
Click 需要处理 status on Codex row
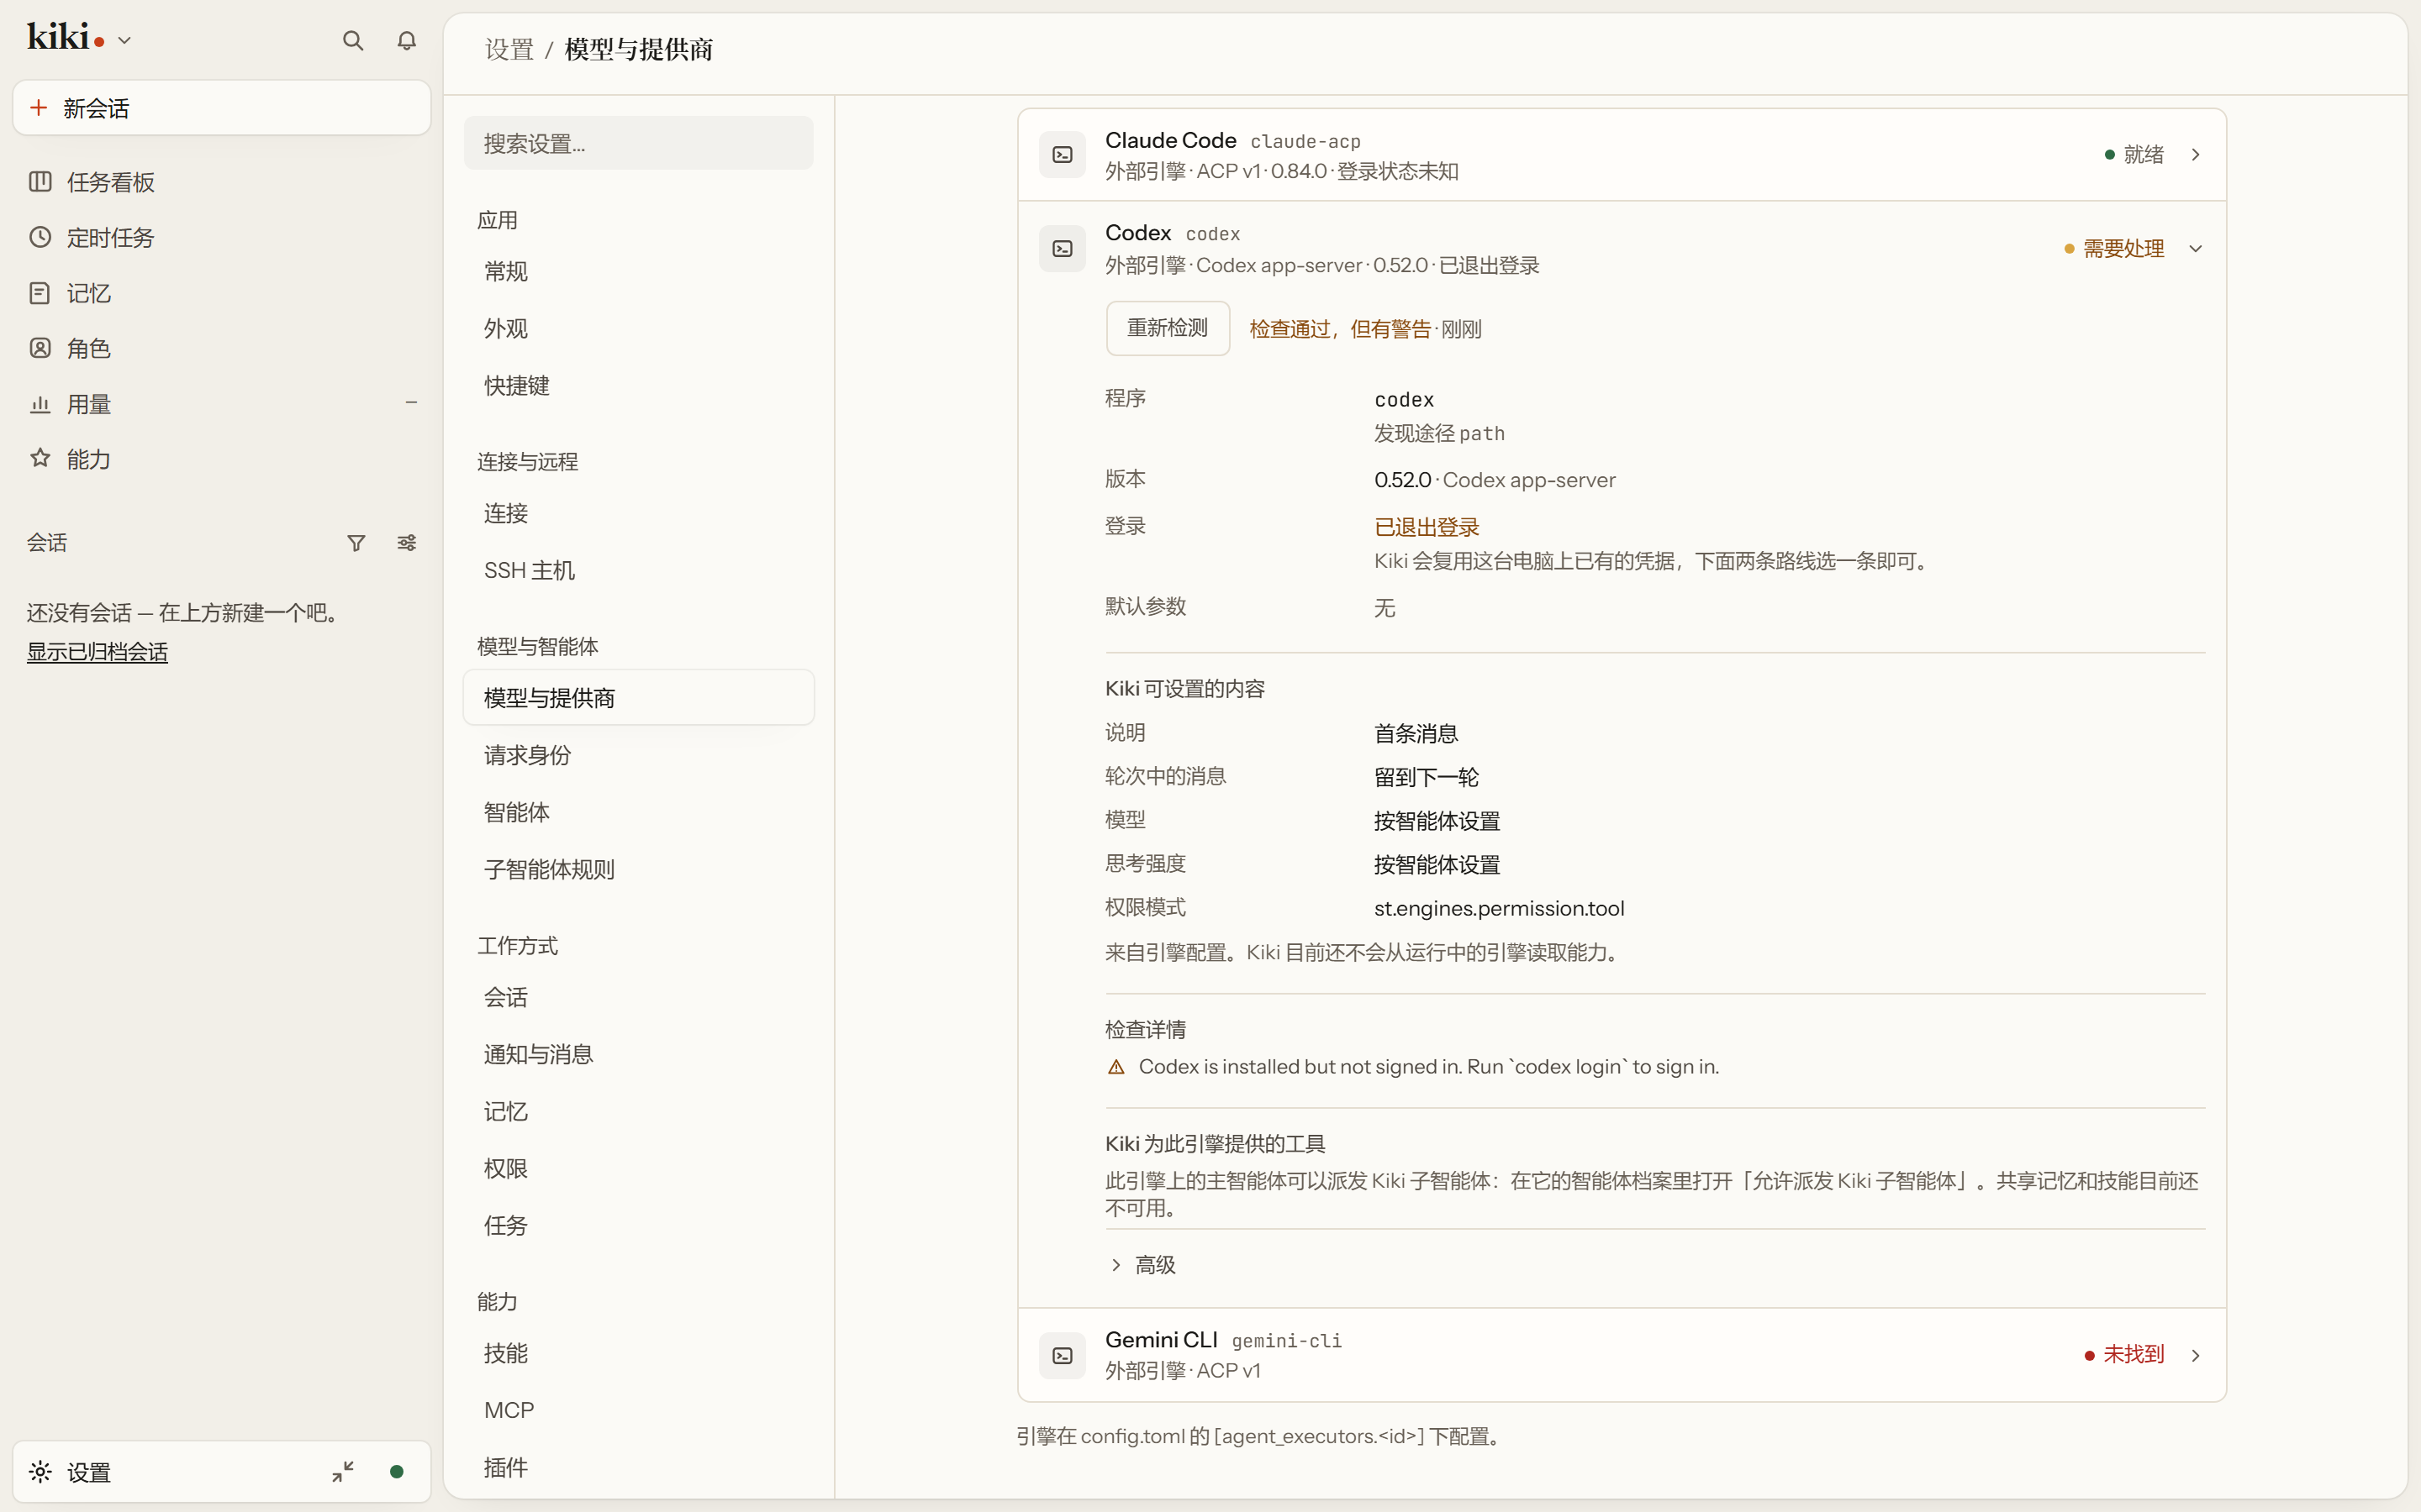pos(2114,249)
